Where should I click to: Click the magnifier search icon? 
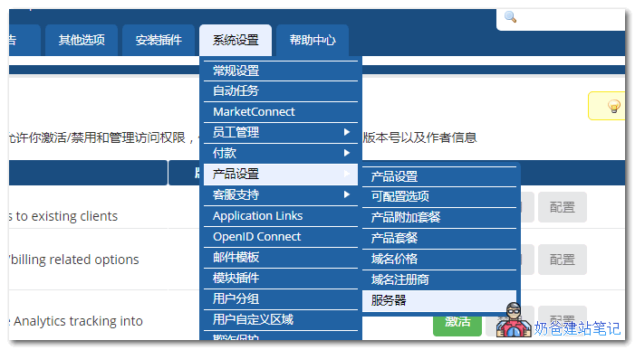[510, 17]
